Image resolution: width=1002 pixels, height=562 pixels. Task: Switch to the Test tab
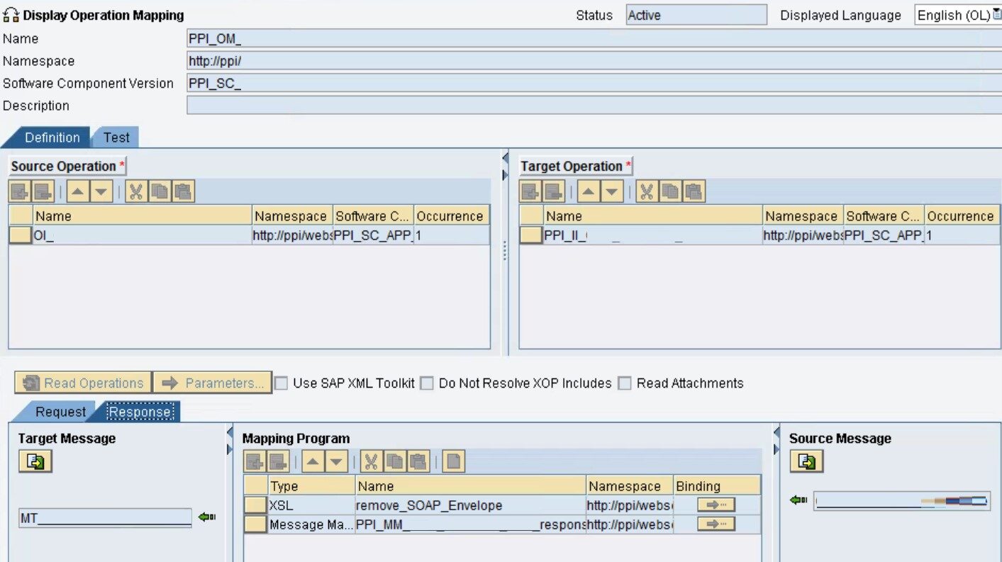click(x=116, y=137)
